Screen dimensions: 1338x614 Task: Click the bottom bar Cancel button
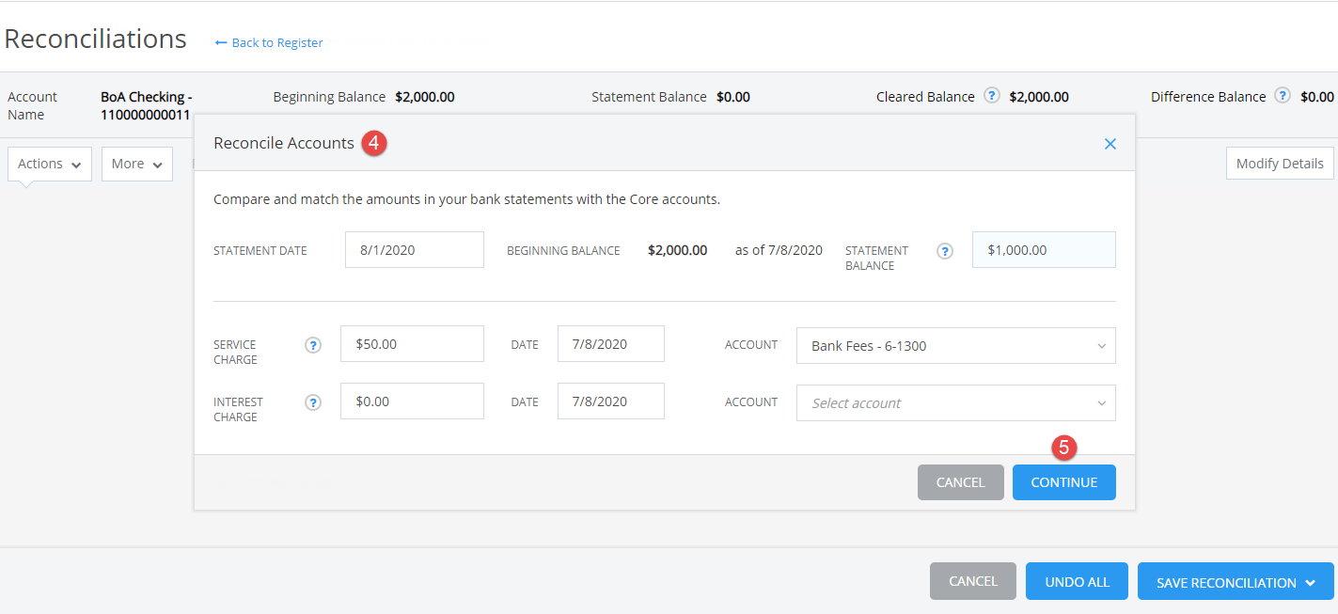973,581
